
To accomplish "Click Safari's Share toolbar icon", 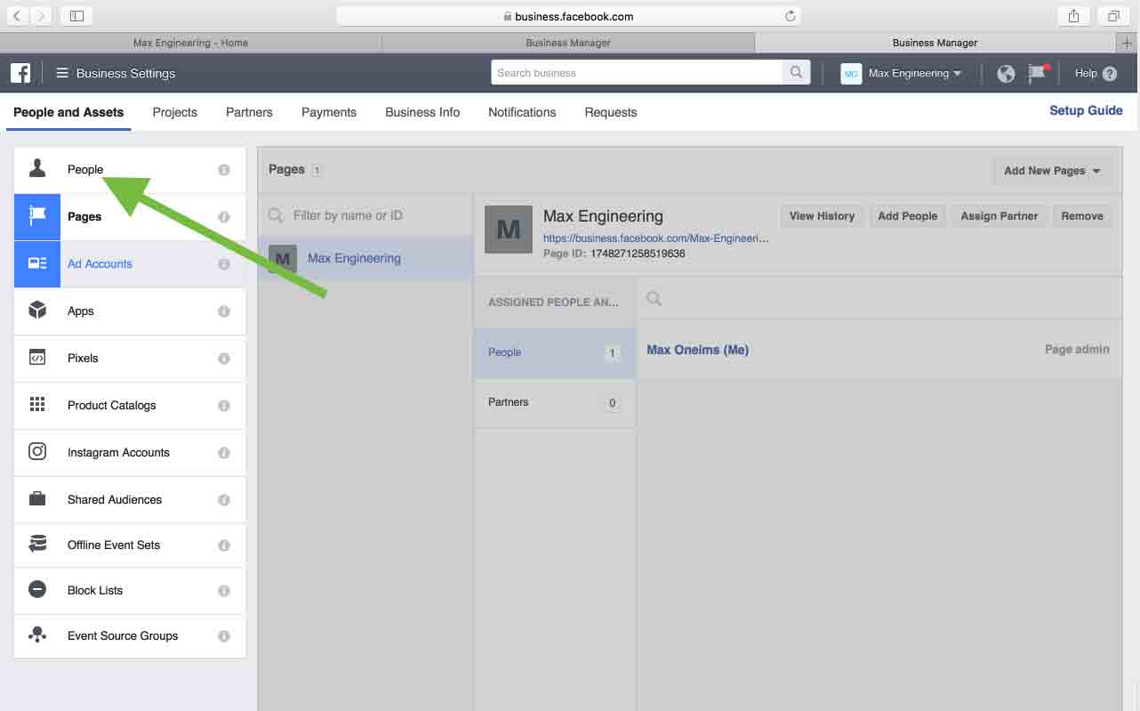I will tap(1074, 16).
